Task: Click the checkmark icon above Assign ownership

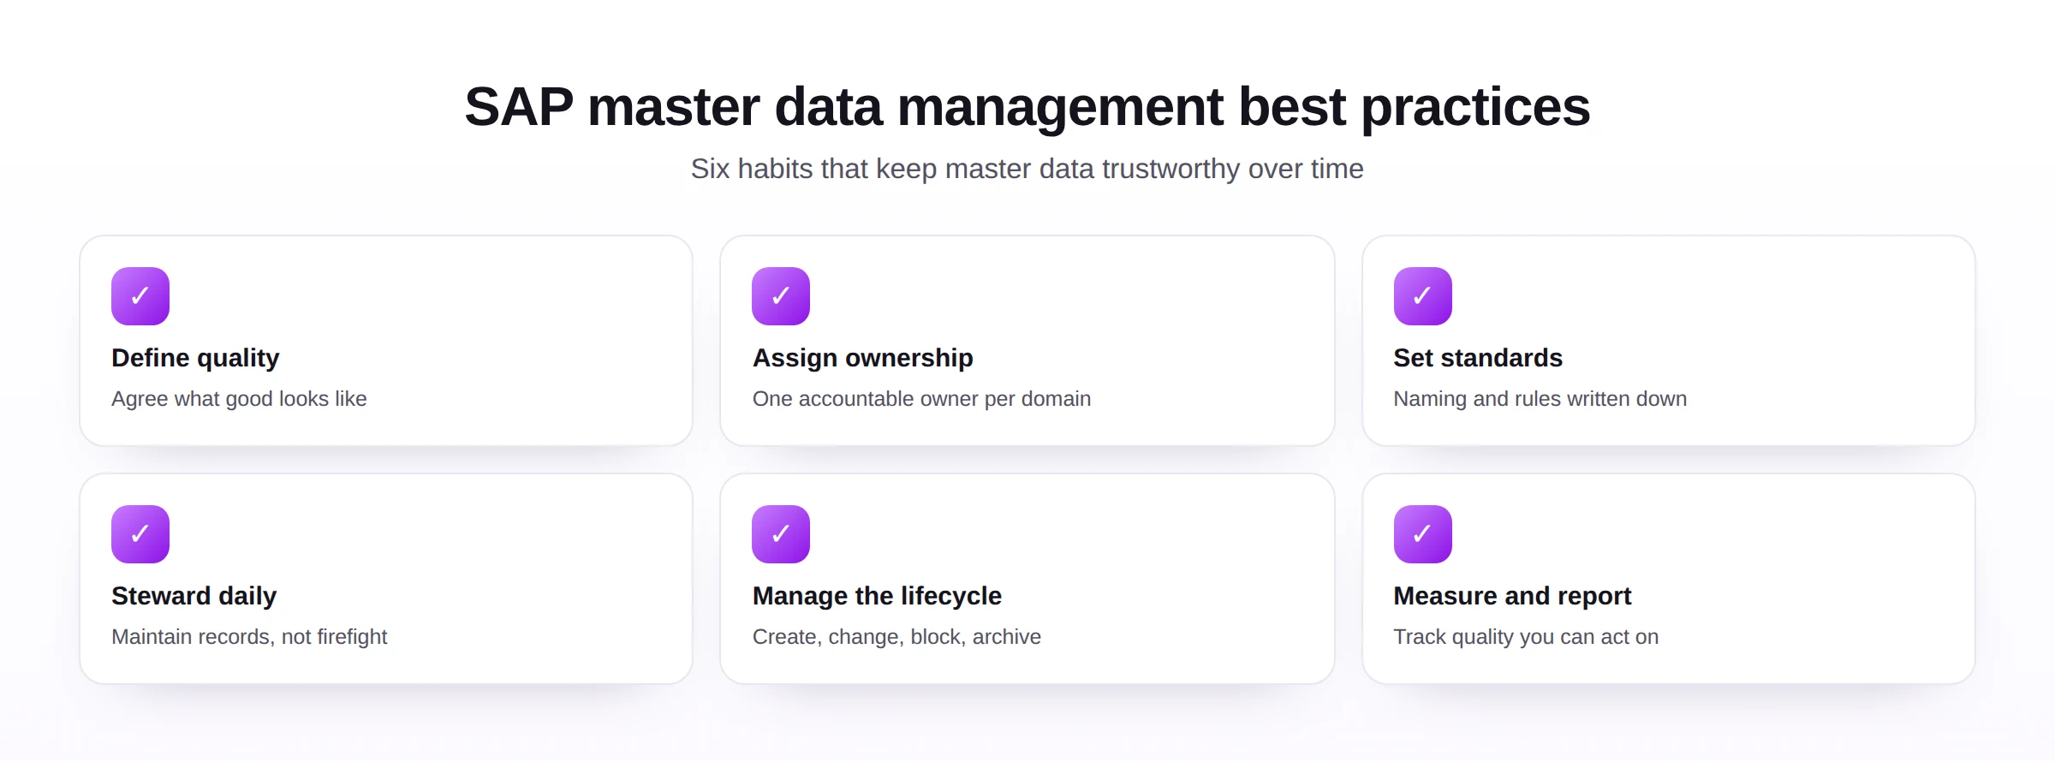Action: click(781, 296)
